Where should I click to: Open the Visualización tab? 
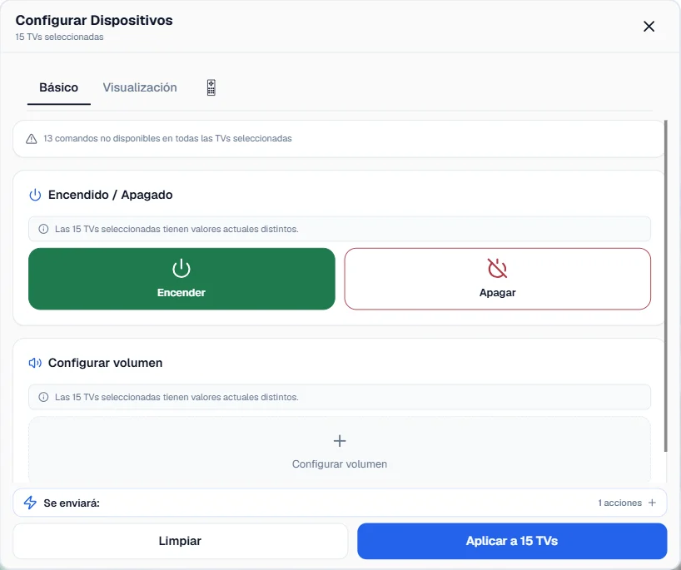coord(140,87)
